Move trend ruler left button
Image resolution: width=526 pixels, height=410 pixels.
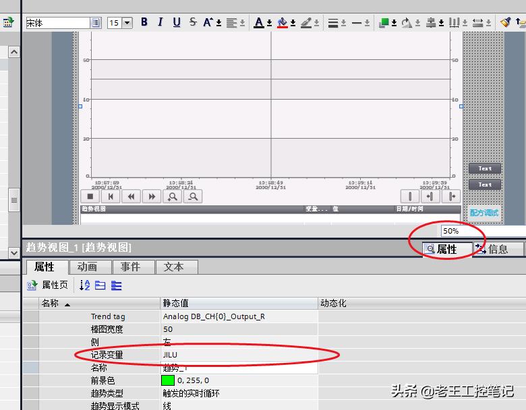pos(430,197)
